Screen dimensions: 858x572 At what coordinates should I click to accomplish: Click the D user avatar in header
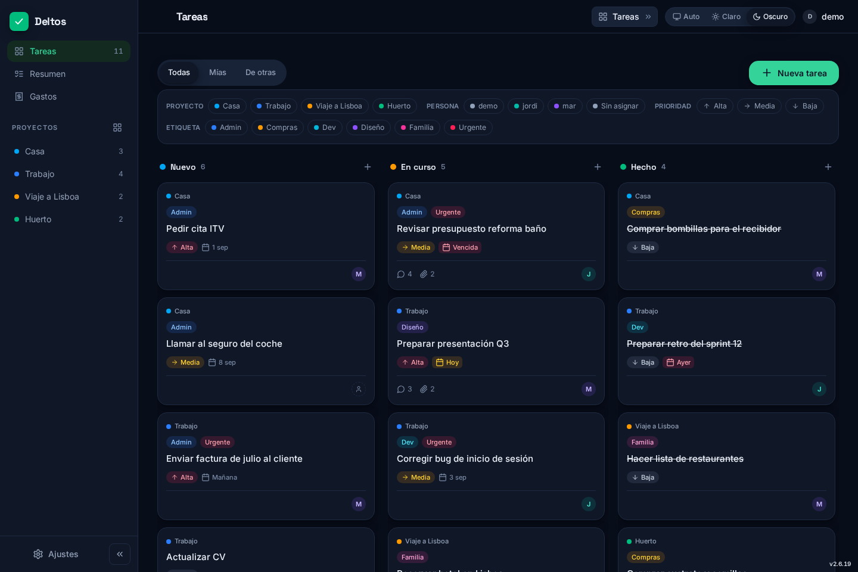pyautogui.click(x=810, y=17)
